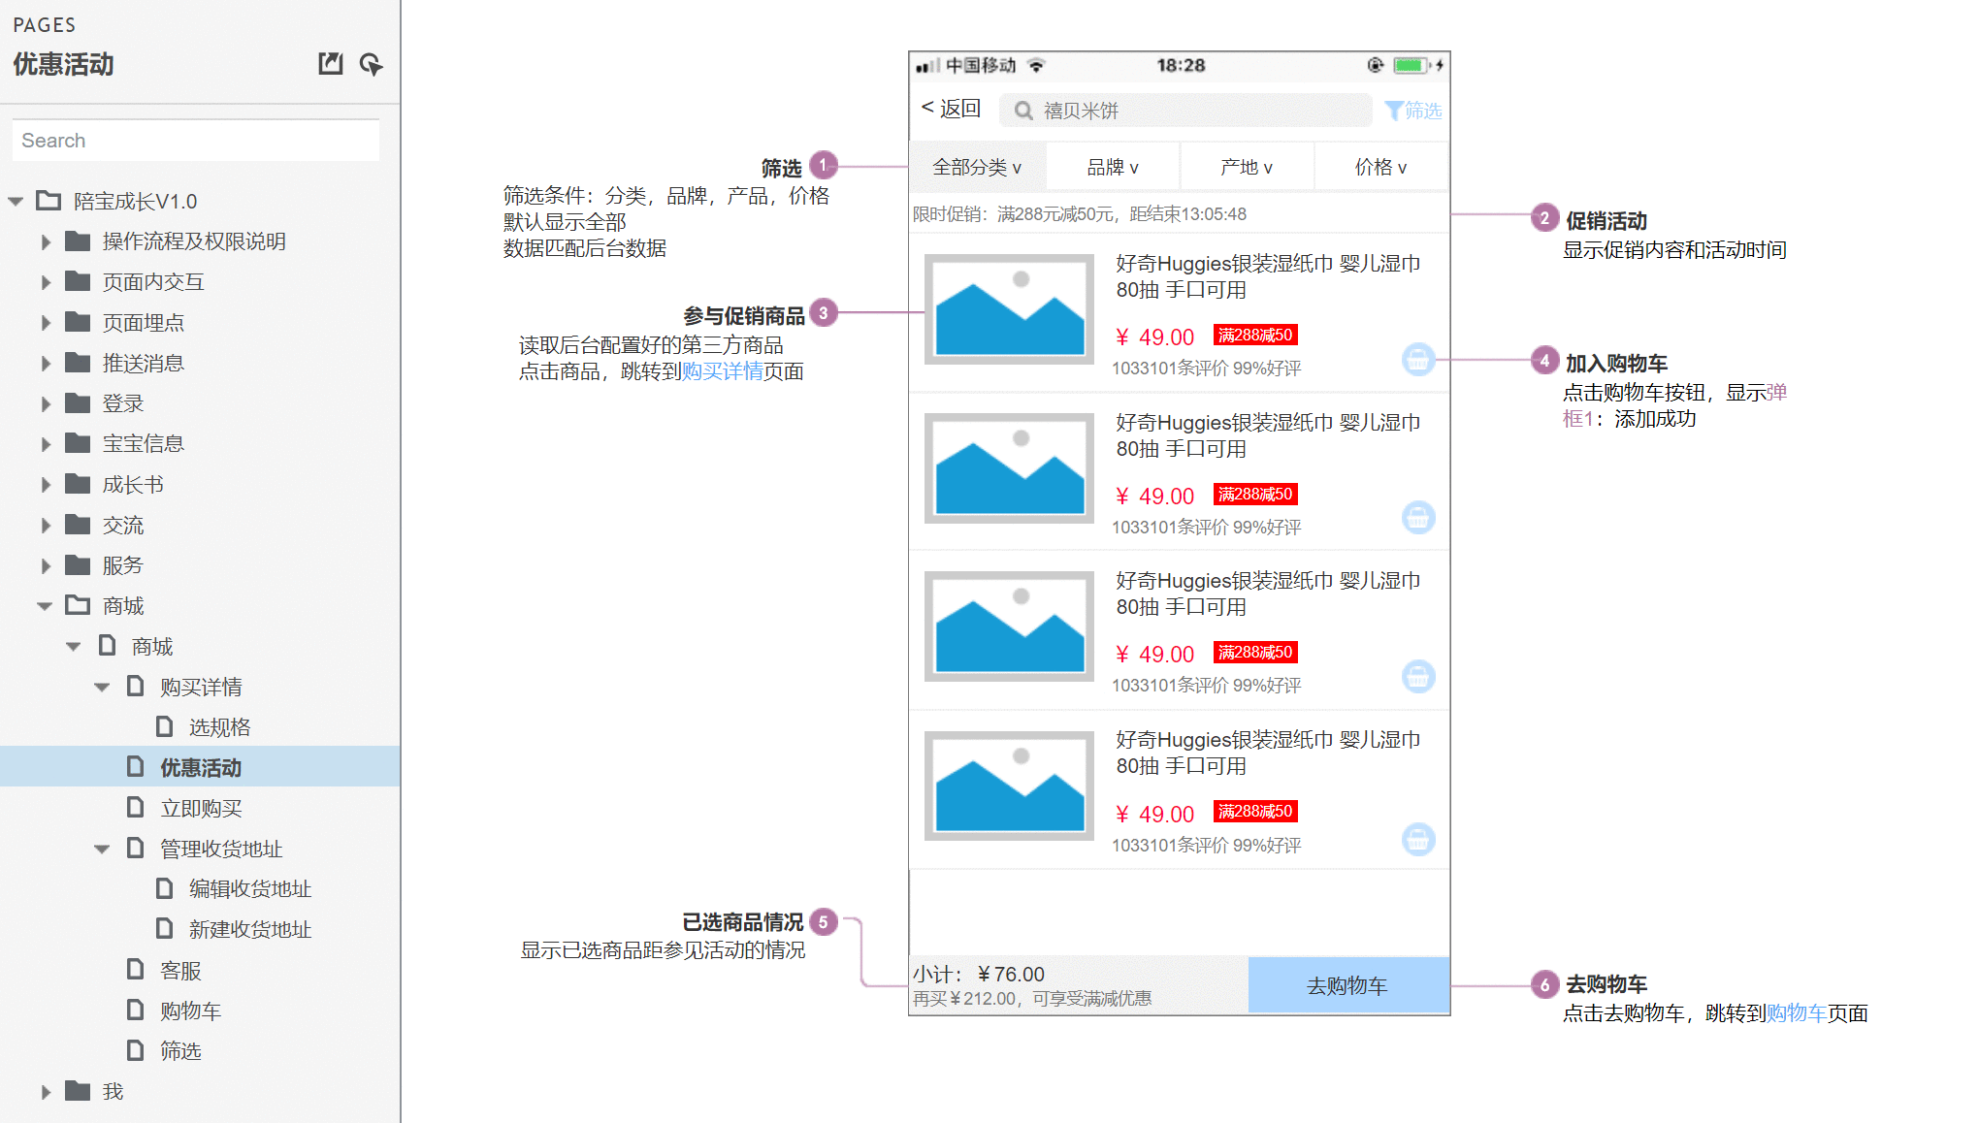Open the 立即购买 page
Image resolution: width=1979 pixels, height=1123 pixels.
(200, 808)
